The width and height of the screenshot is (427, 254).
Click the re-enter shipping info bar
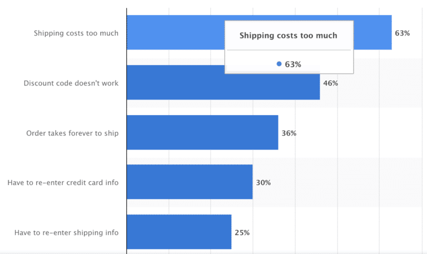(179, 232)
